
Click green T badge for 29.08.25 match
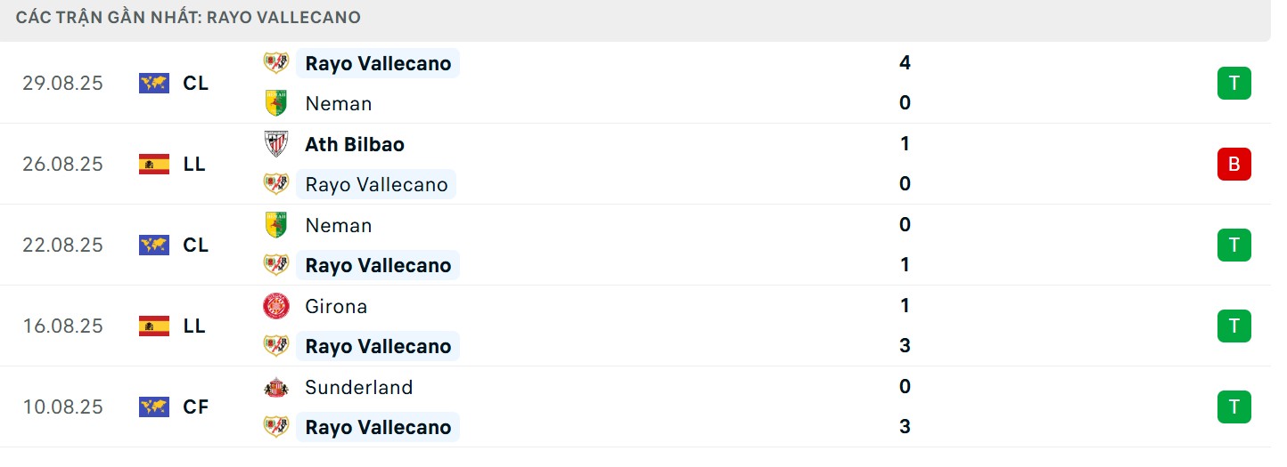[x=1234, y=83]
